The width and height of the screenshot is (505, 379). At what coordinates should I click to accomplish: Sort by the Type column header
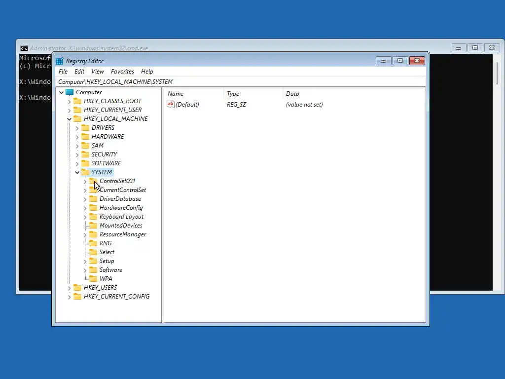253,94
